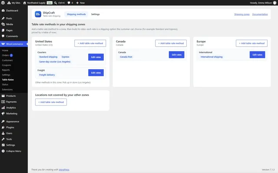Add table rate method to United States
Screen dimensions: 278x173
click(90, 43)
